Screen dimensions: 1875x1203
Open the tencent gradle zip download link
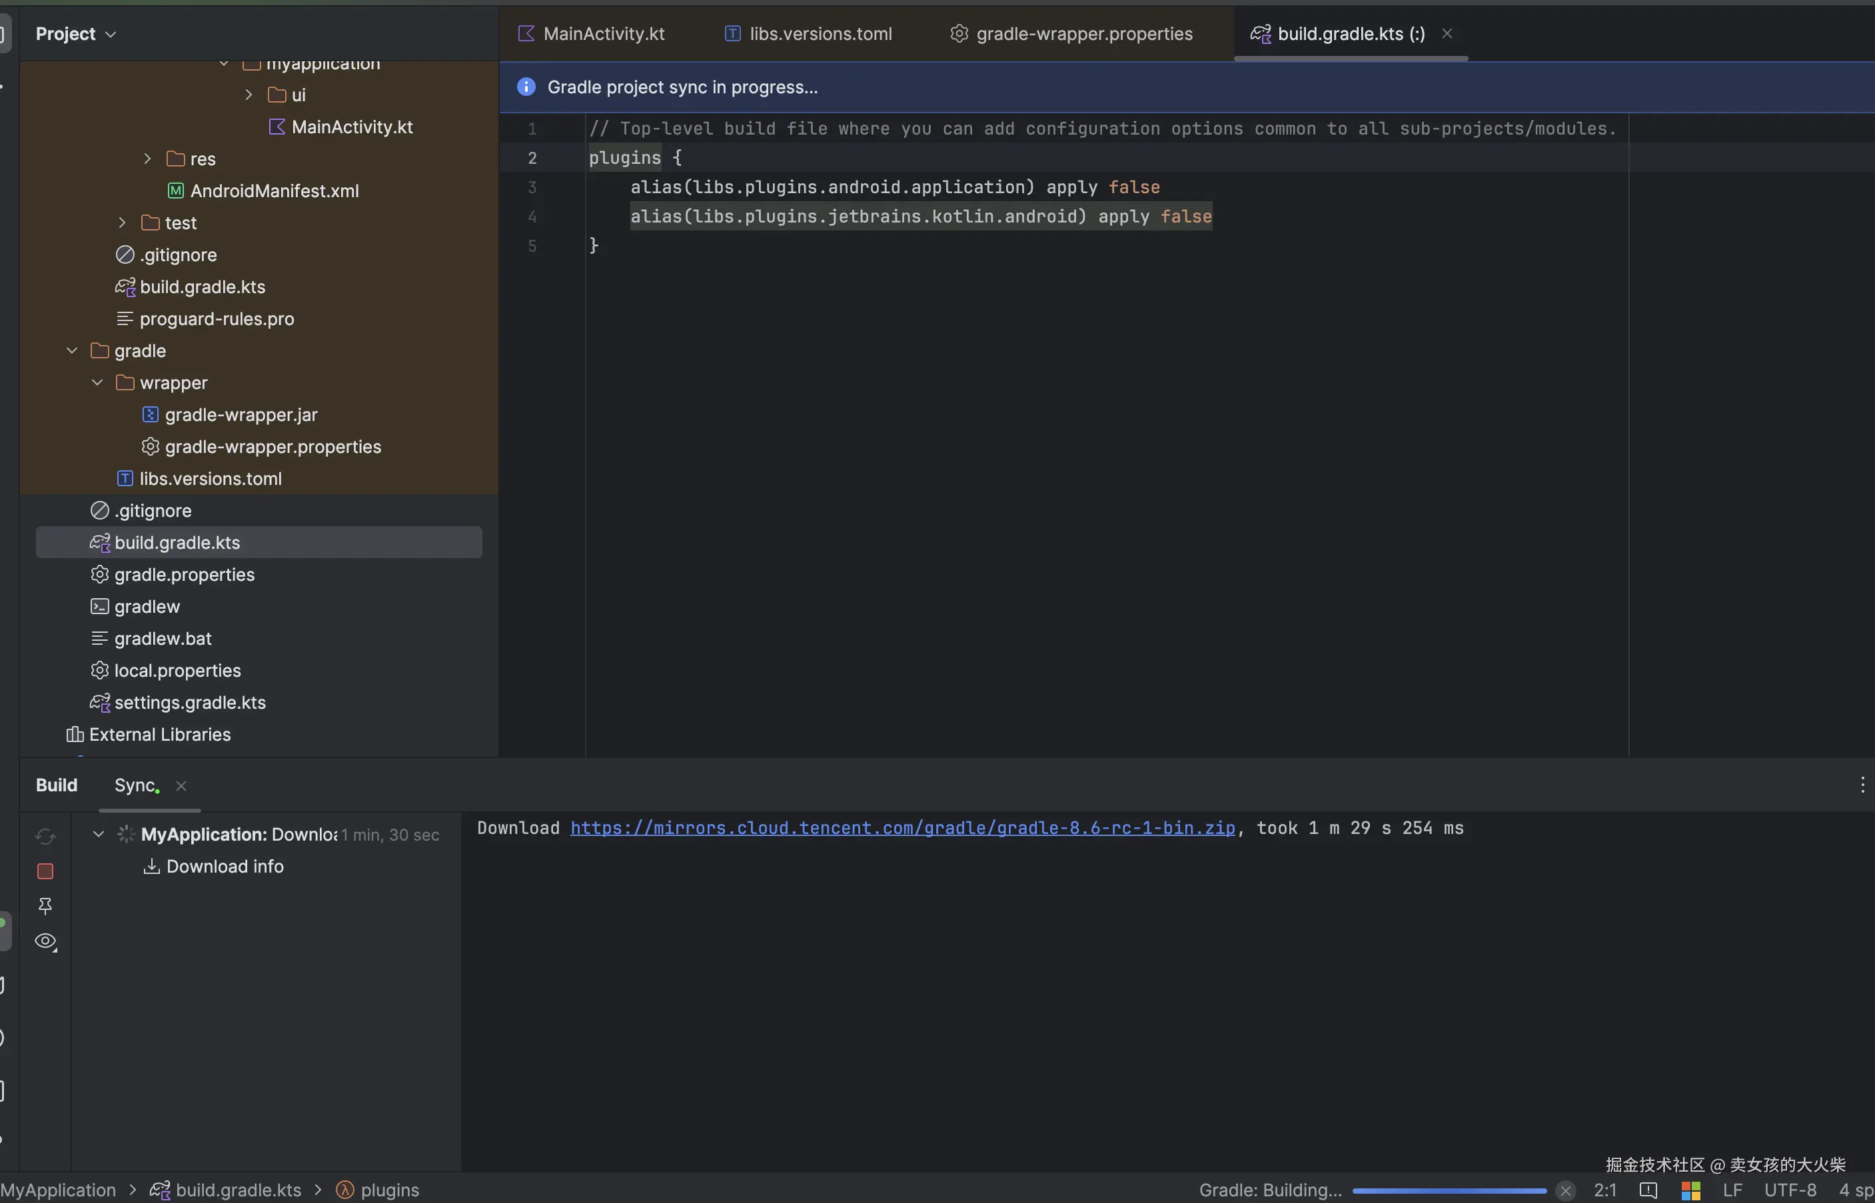(x=902, y=828)
